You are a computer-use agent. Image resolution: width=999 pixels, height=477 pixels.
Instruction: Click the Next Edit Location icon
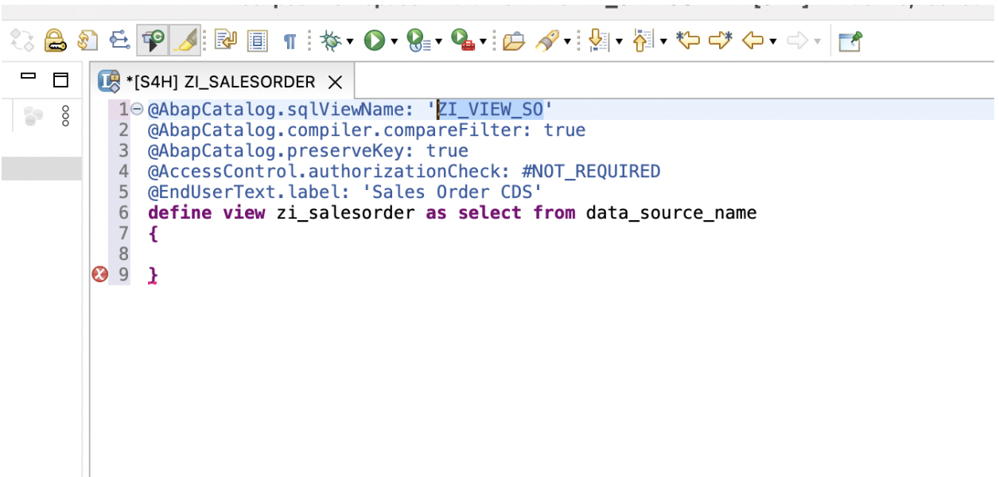[720, 41]
